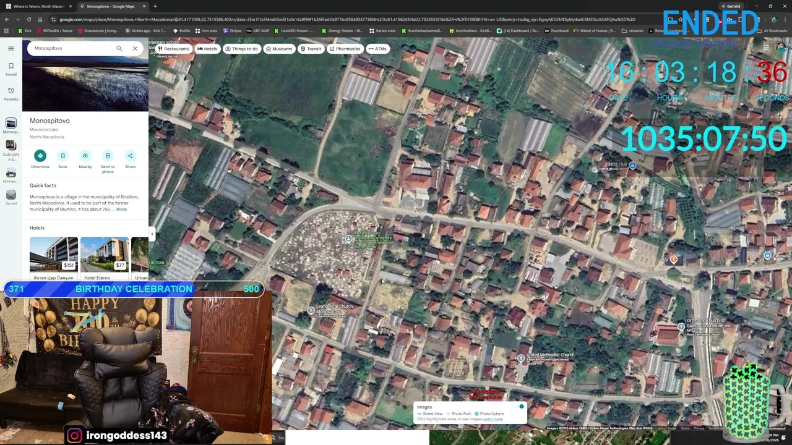Clear the Monospitovo search text

(x=135, y=48)
